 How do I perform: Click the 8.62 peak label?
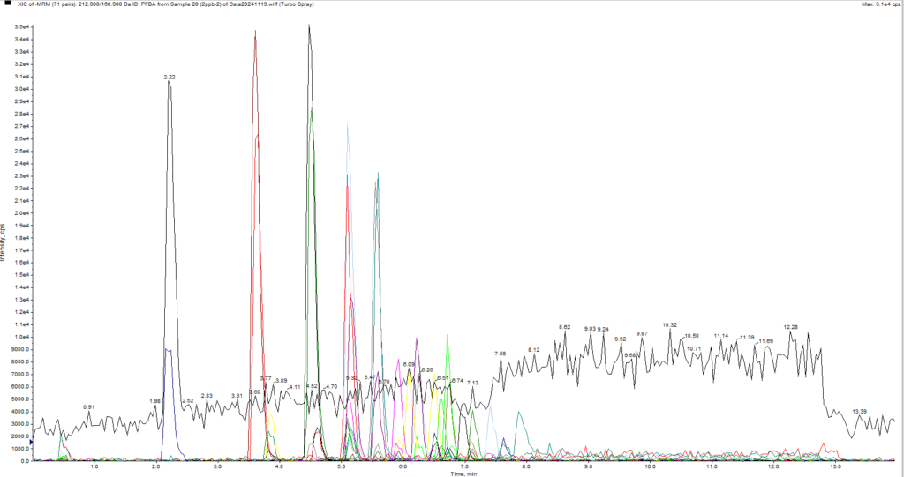click(x=565, y=327)
